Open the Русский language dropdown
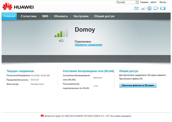172x122 pixels. [x=127, y=2]
